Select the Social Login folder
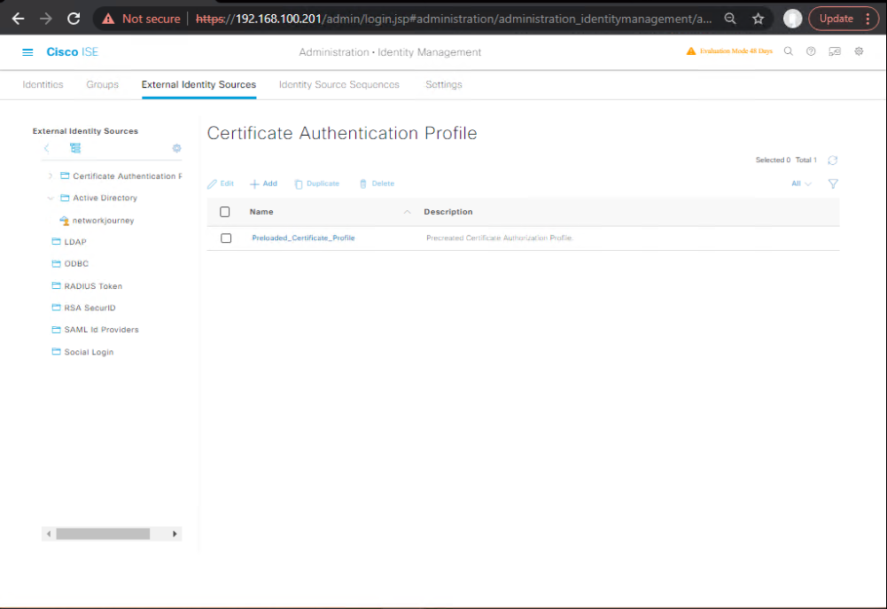The height and width of the screenshot is (609, 887). [82, 352]
